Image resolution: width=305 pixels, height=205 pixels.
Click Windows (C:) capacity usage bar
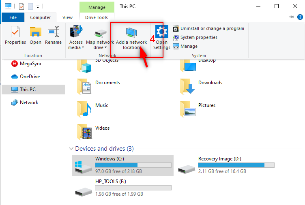(x=133, y=165)
